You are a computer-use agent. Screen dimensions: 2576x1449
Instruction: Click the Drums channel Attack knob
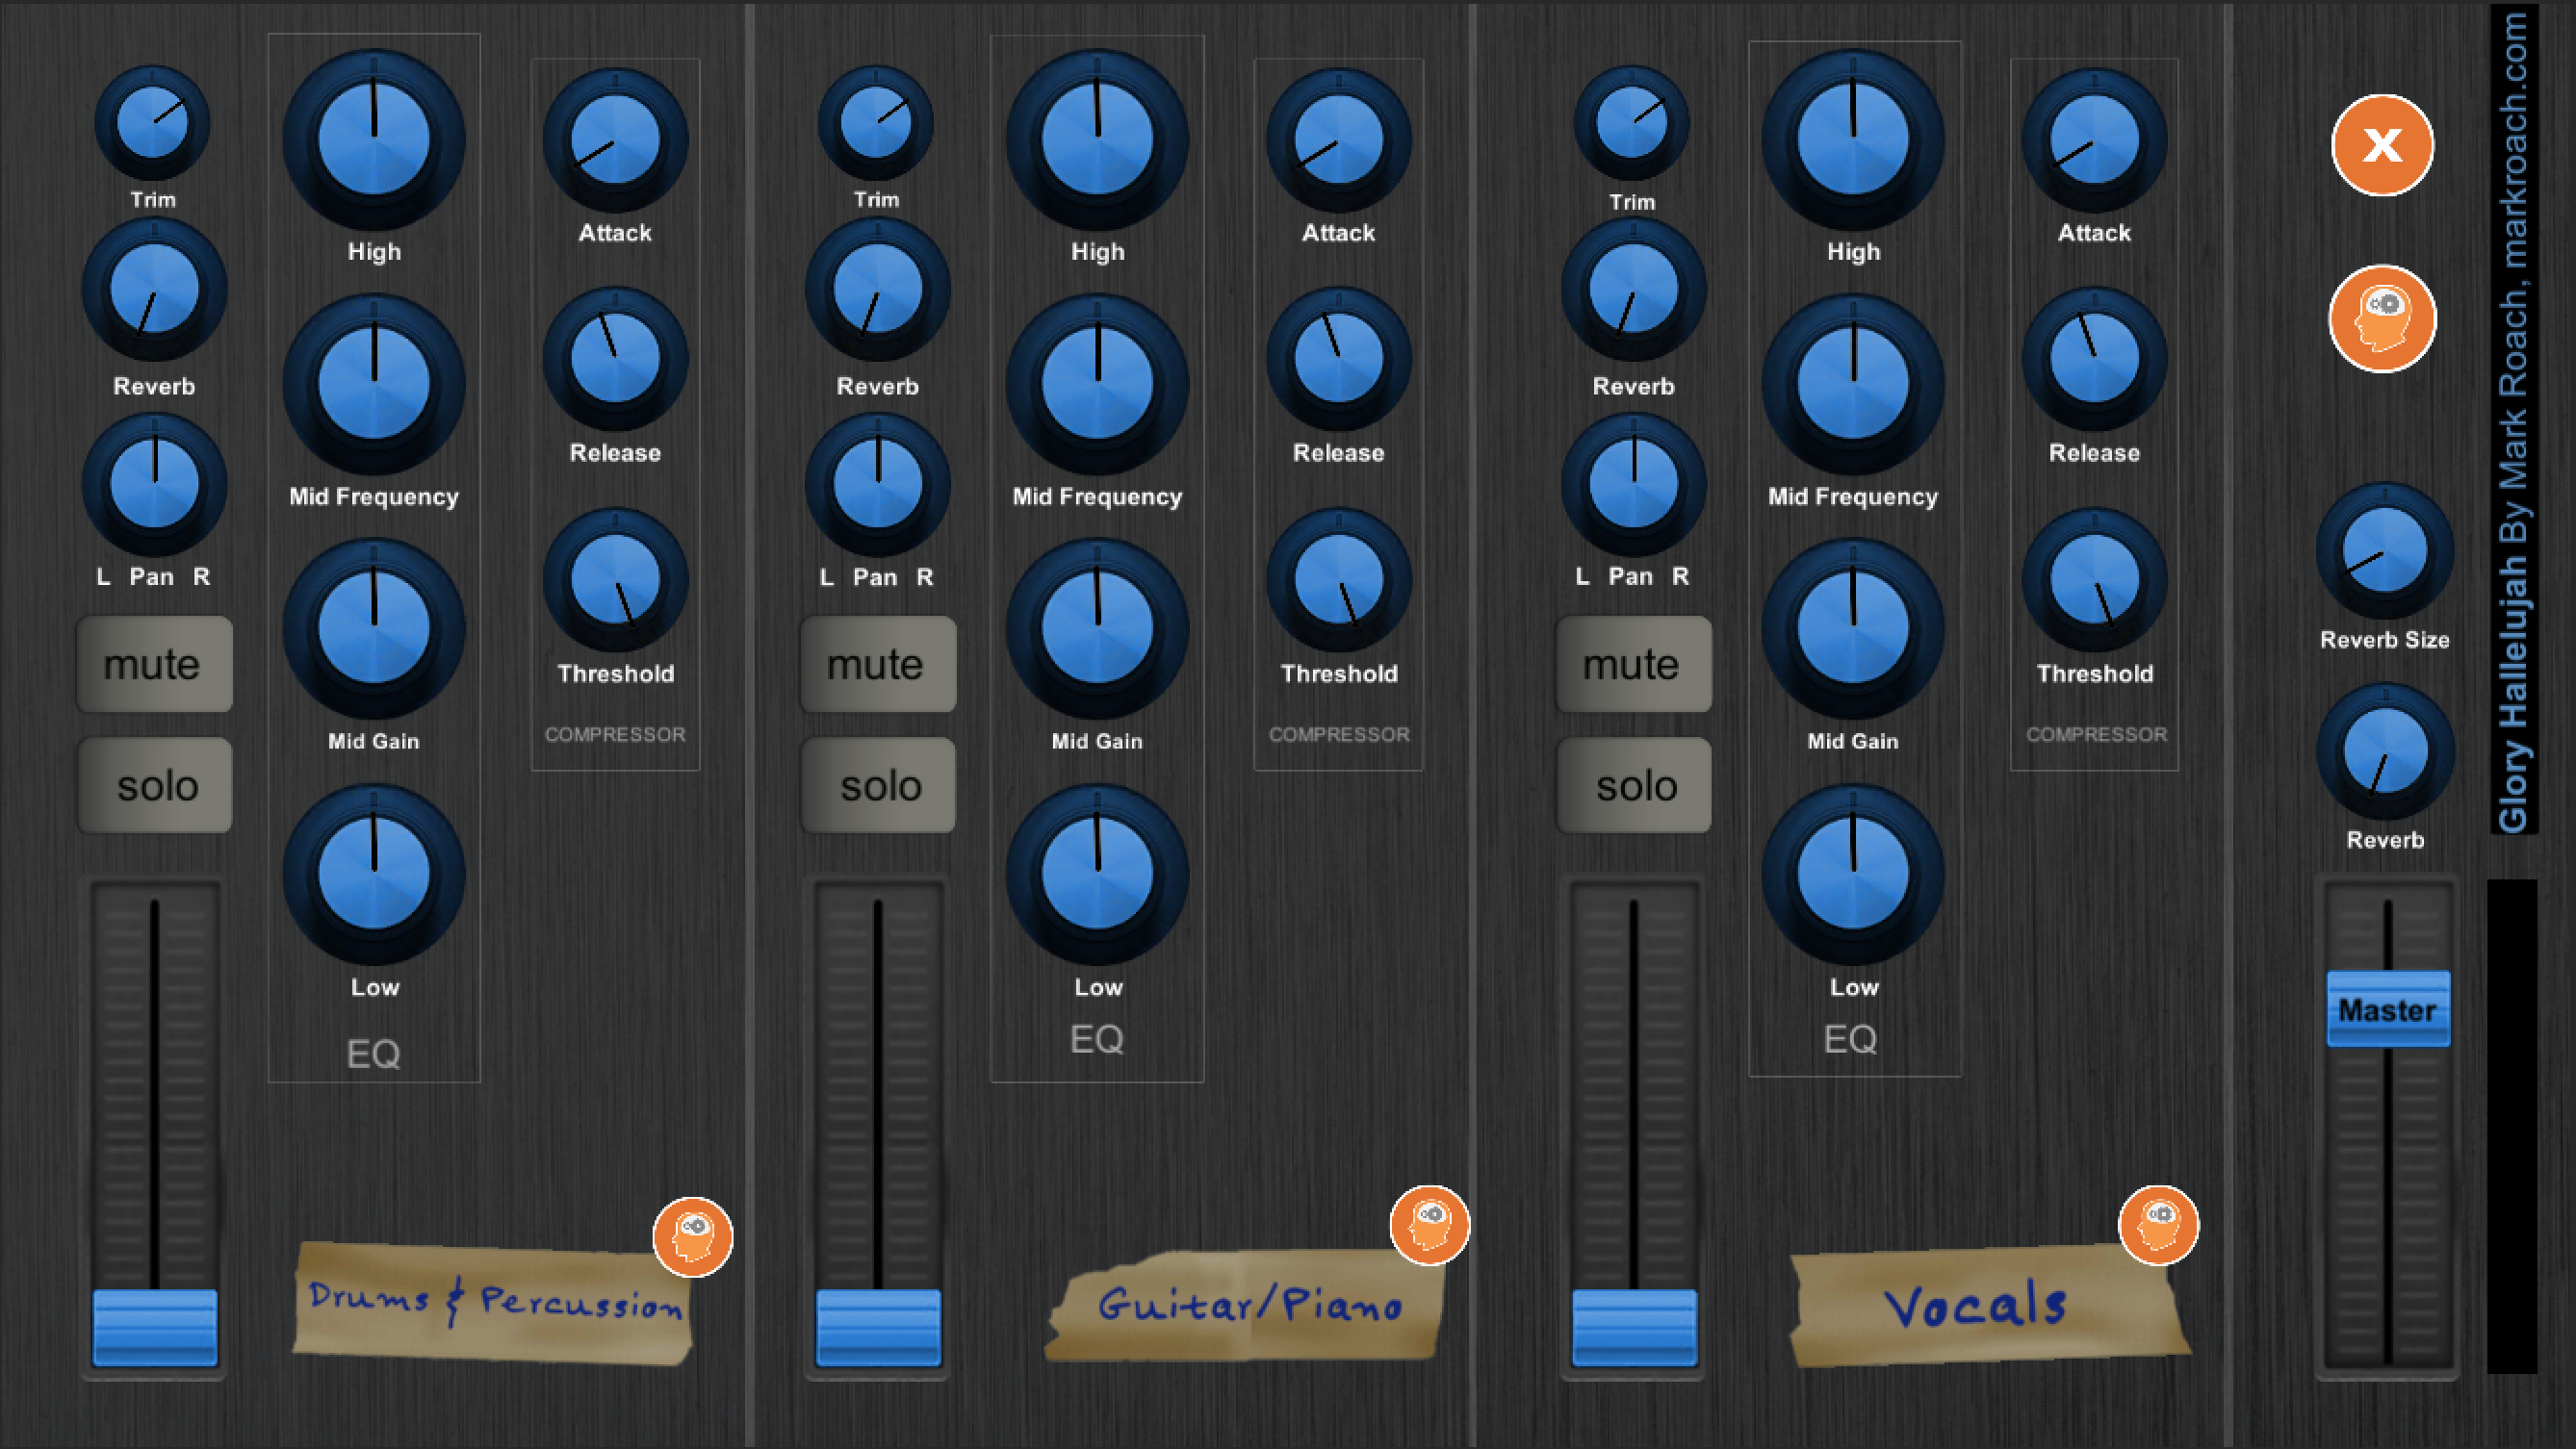point(615,140)
